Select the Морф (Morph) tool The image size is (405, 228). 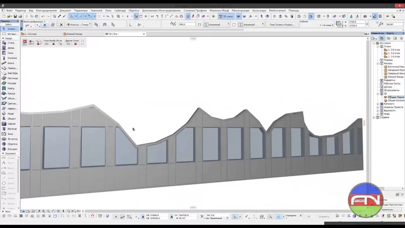(9, 114)
